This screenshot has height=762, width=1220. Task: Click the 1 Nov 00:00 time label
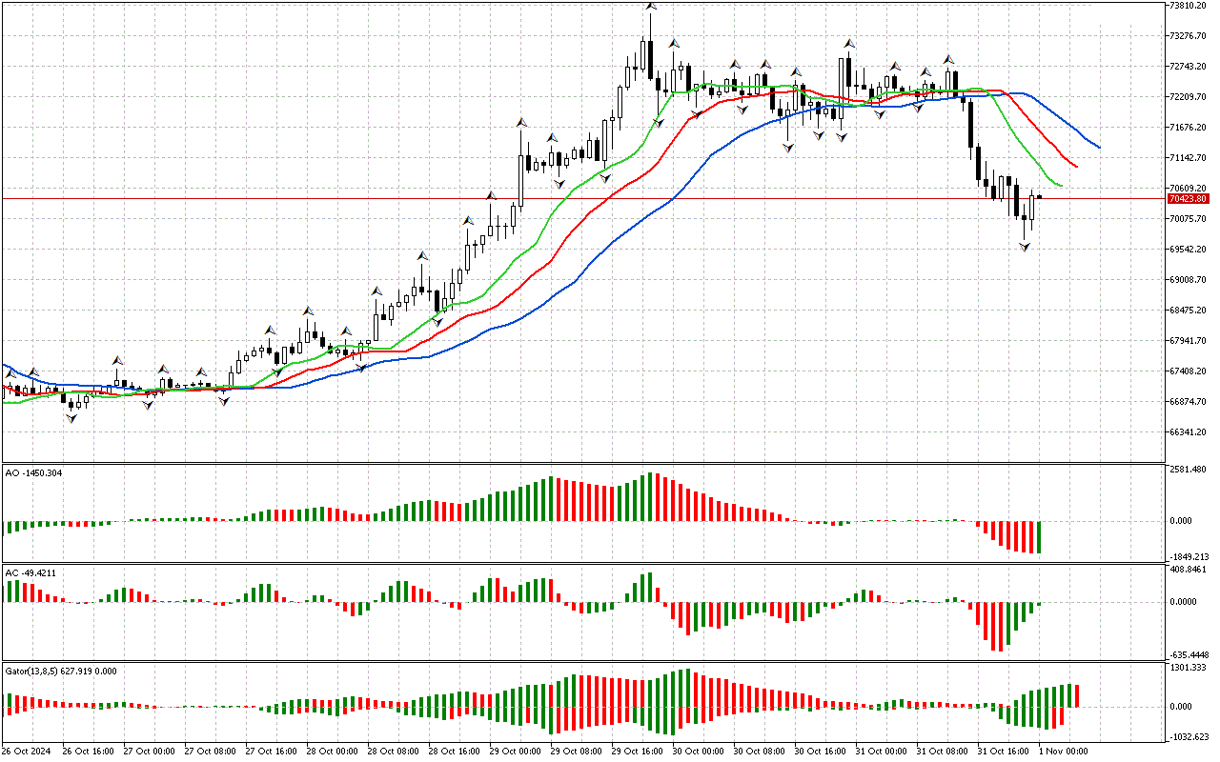coord(1062,751)
